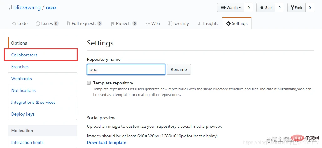Go to Branches settings section
This screenshot has width=322, height=148.
pyautogui.click(x=20, y=67)
